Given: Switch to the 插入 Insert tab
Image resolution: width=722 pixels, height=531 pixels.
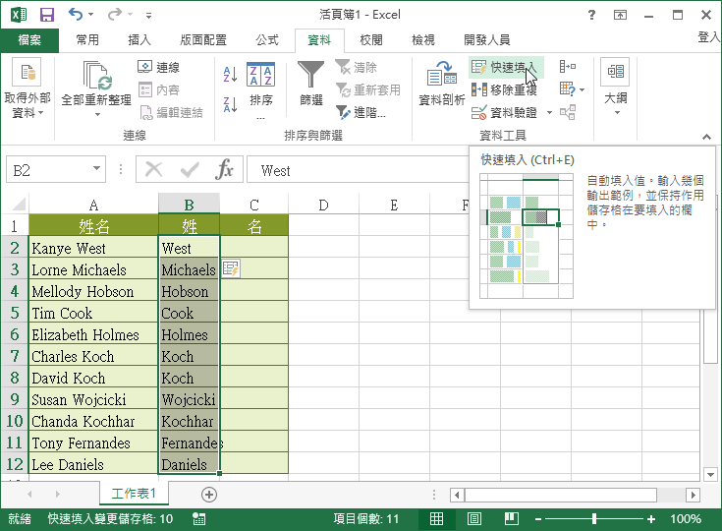Looking at the screenshot, I should coord(139,40).
